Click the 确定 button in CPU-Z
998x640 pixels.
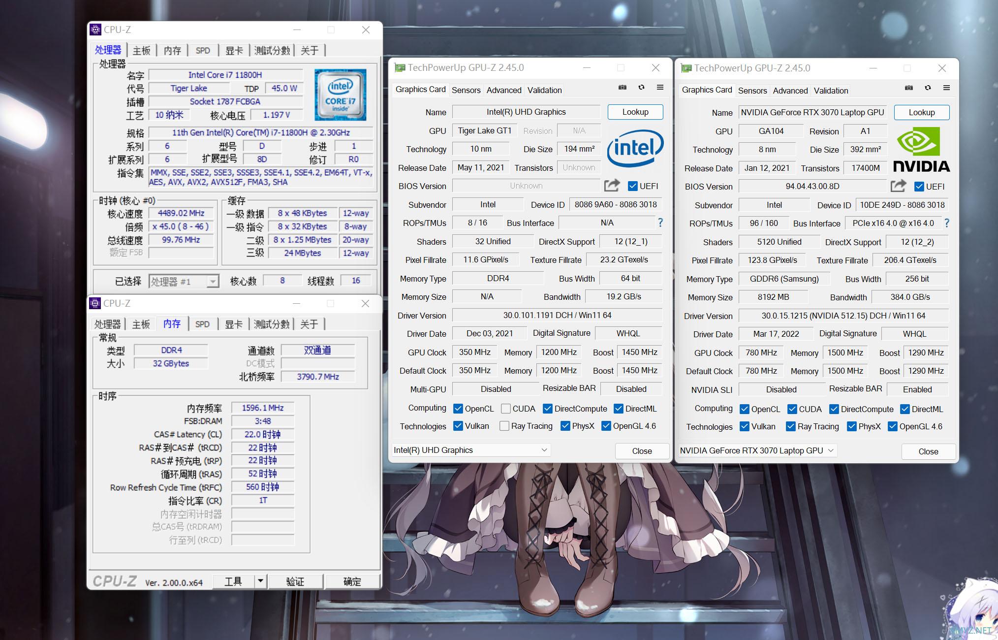pyautogui.click(x=352, y=581)
